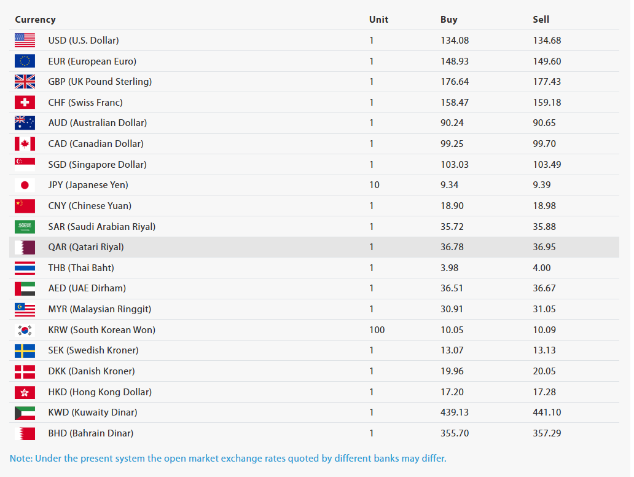Click the Currency column header

(35, 20)
